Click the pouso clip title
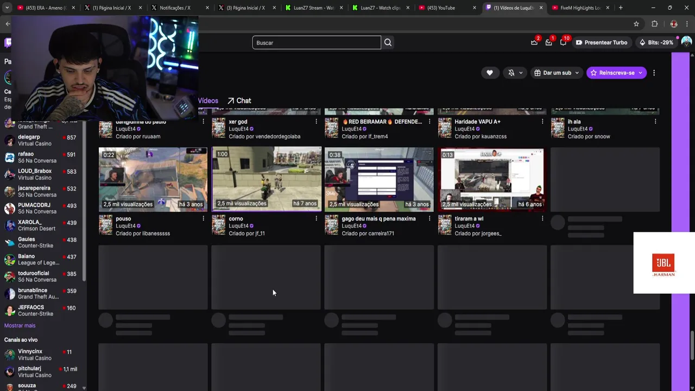Viewport: 695px width, 391px height. click(x=123, y=219)
